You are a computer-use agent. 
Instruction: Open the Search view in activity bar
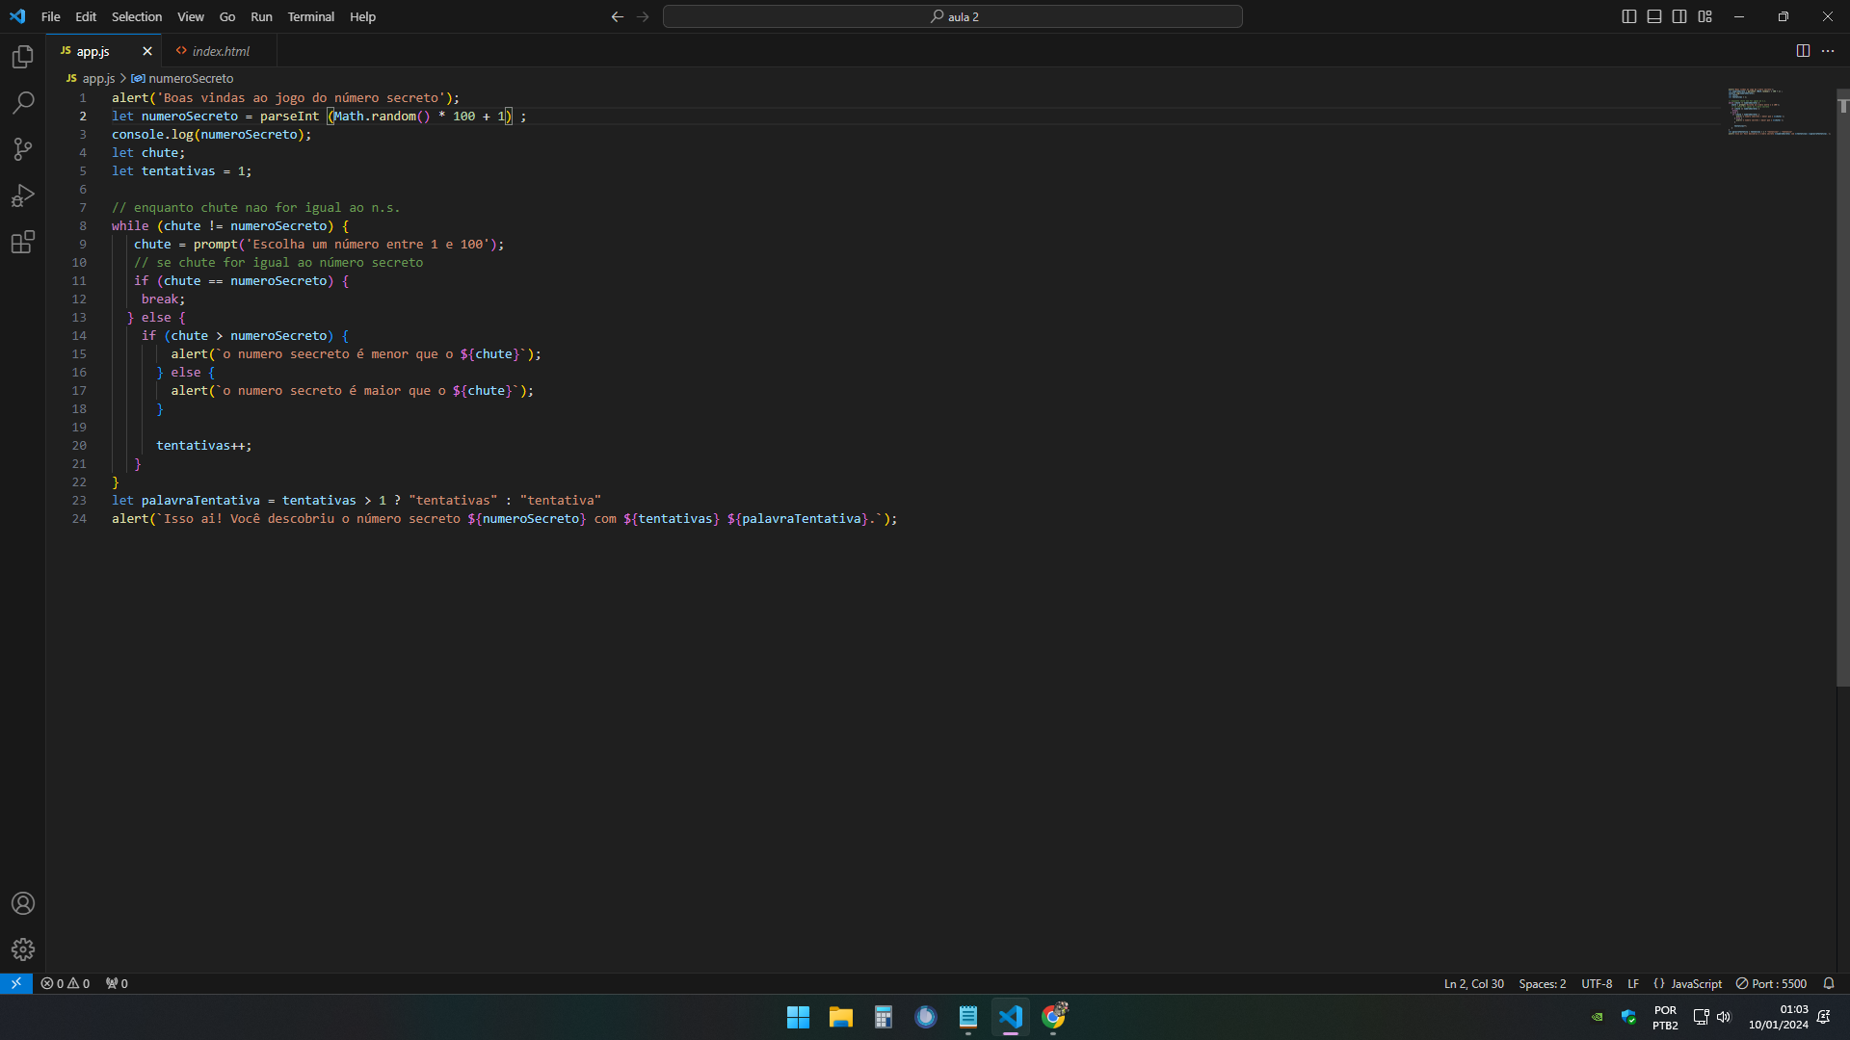(x=23, y=103)
